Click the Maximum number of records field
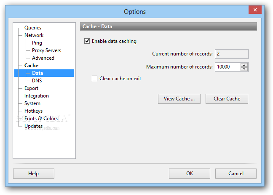Image resolution: width=273 pixels, height=195 pixels. pos(227,67)
